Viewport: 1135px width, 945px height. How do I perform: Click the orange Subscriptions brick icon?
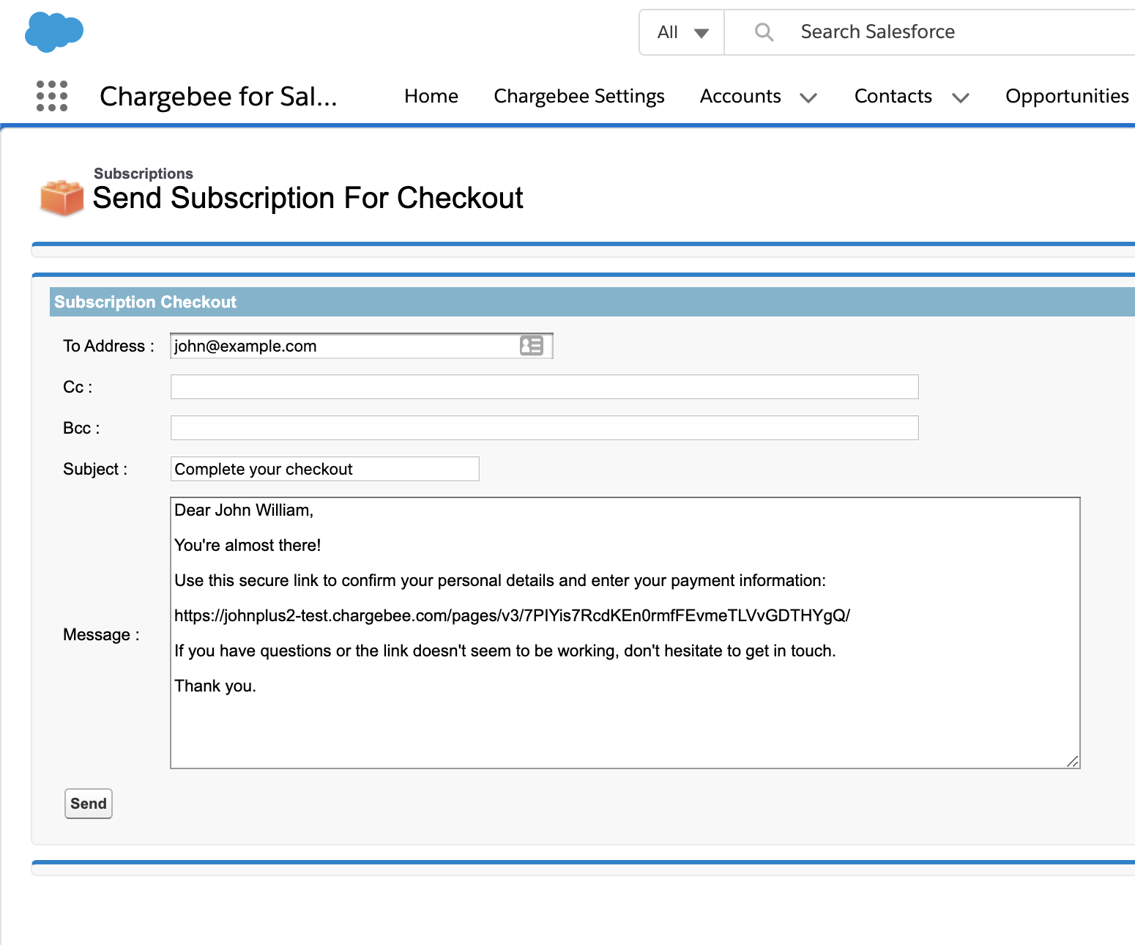tap(62, 198)
